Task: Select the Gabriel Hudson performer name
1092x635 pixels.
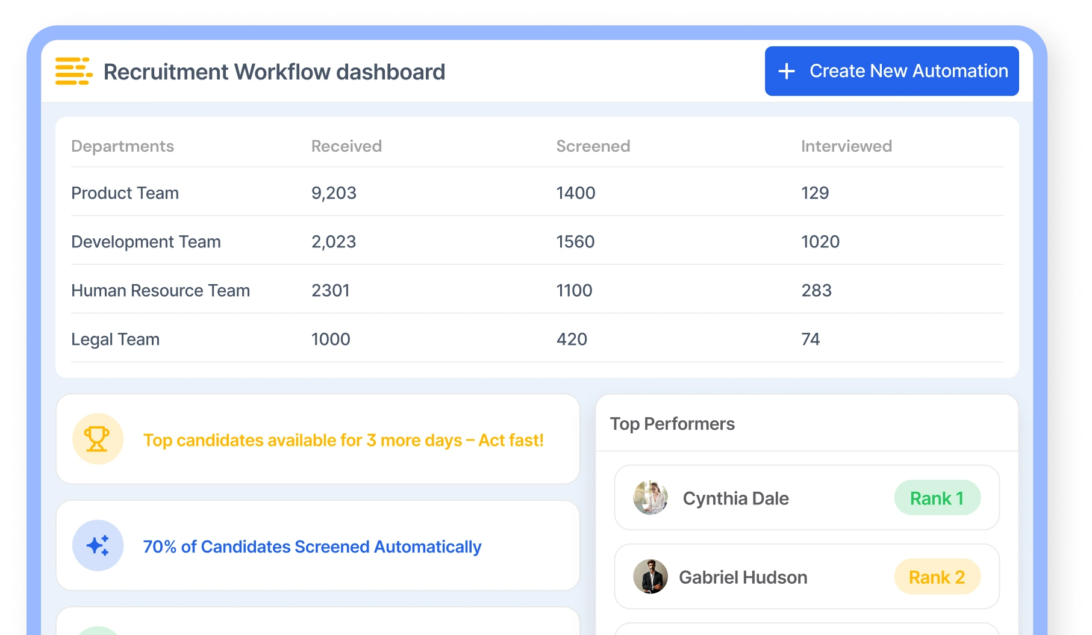Action: pyautogui.click(x=743, y=577)
